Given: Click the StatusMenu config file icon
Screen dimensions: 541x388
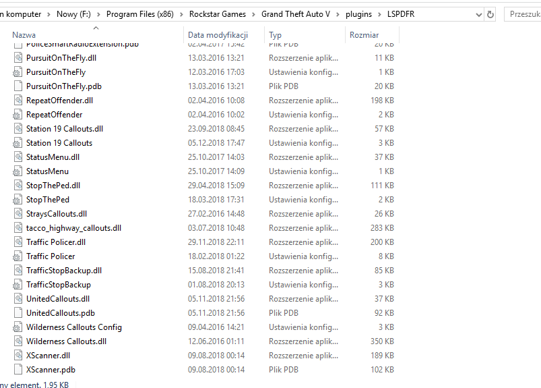Looking at the screenshot, I should pos(18,171).
